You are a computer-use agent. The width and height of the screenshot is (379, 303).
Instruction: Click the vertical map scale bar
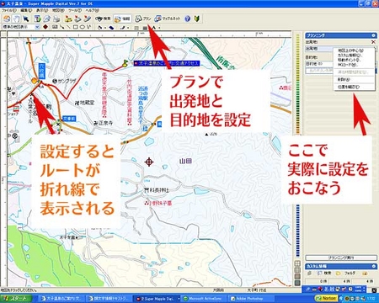tap(298, 146)
